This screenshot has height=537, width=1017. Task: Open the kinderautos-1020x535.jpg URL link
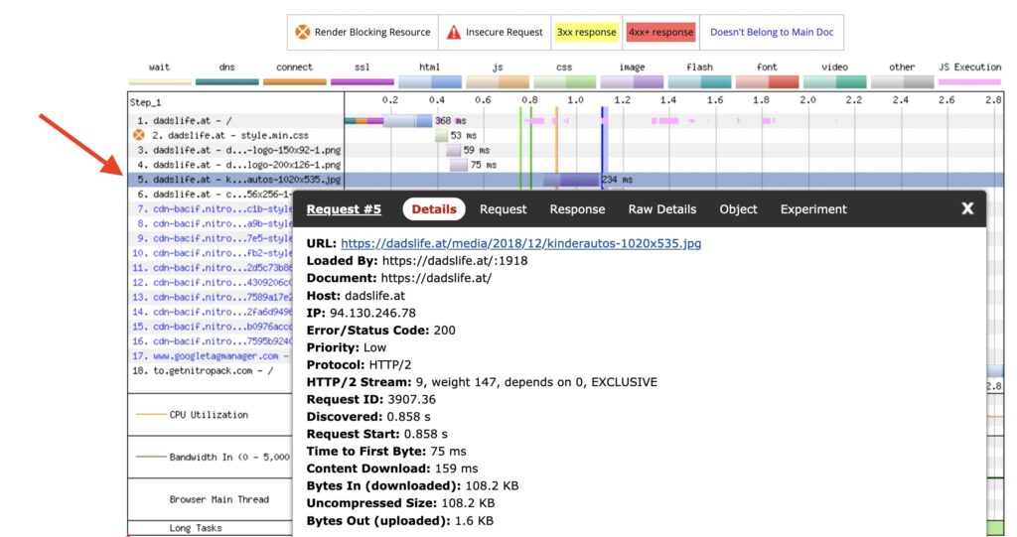coord(520,243)
